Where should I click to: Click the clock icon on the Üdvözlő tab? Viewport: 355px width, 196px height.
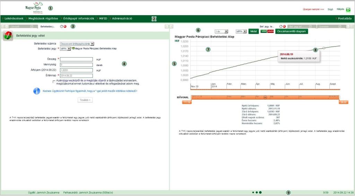pos(32,26)
